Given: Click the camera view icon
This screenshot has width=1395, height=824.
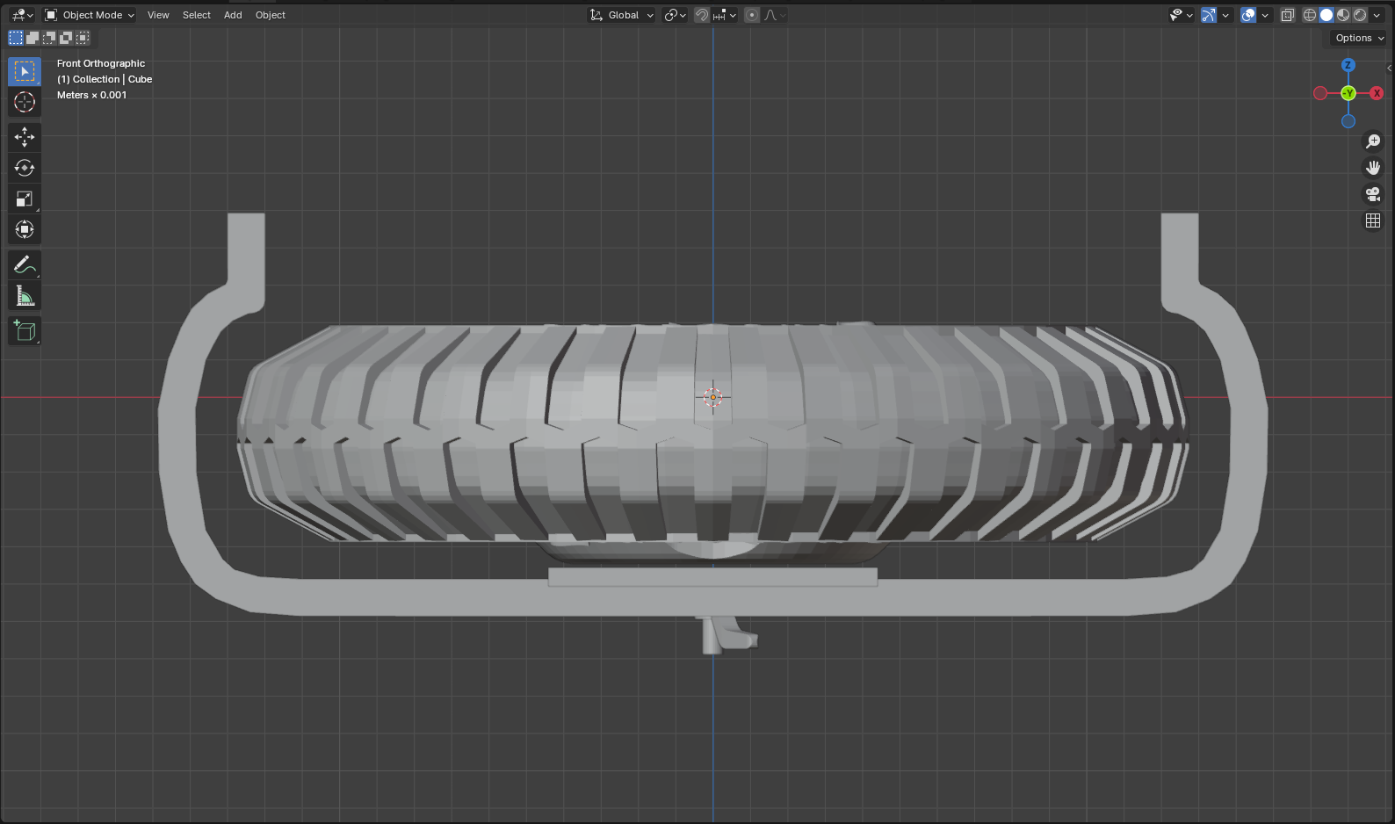Looking at the screenshot, I should click(x=1373, y=194).
